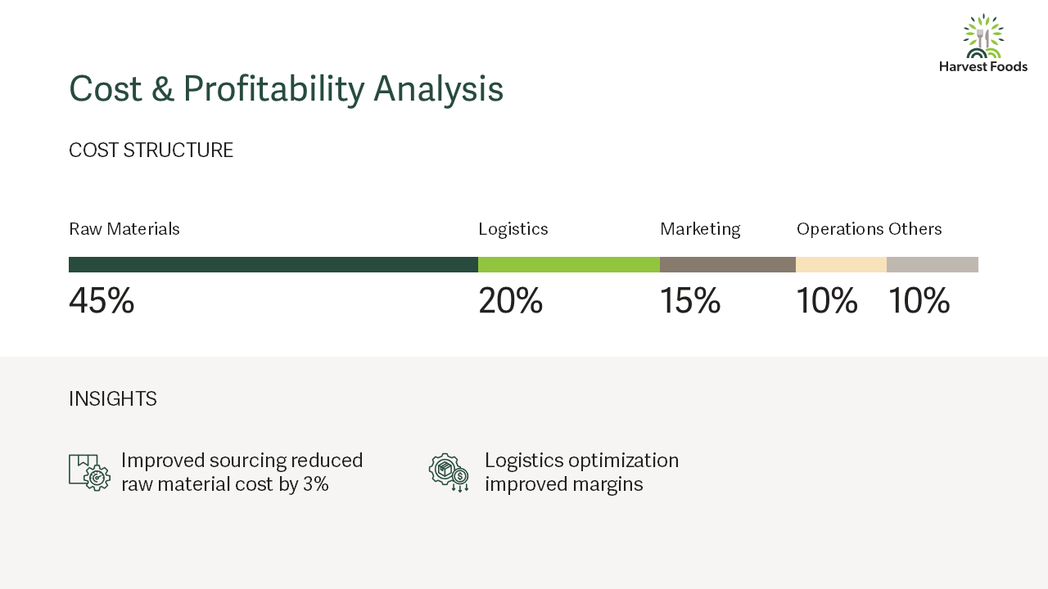Click the 20% value text
The image size is (1048, 589).
coord(511,301)
